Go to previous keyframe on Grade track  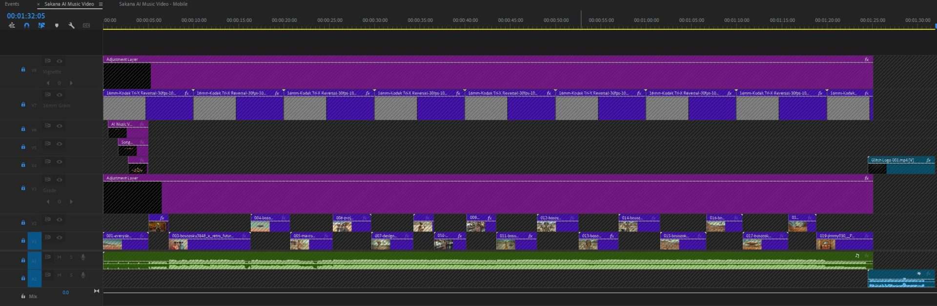click(x=48, y=202)
